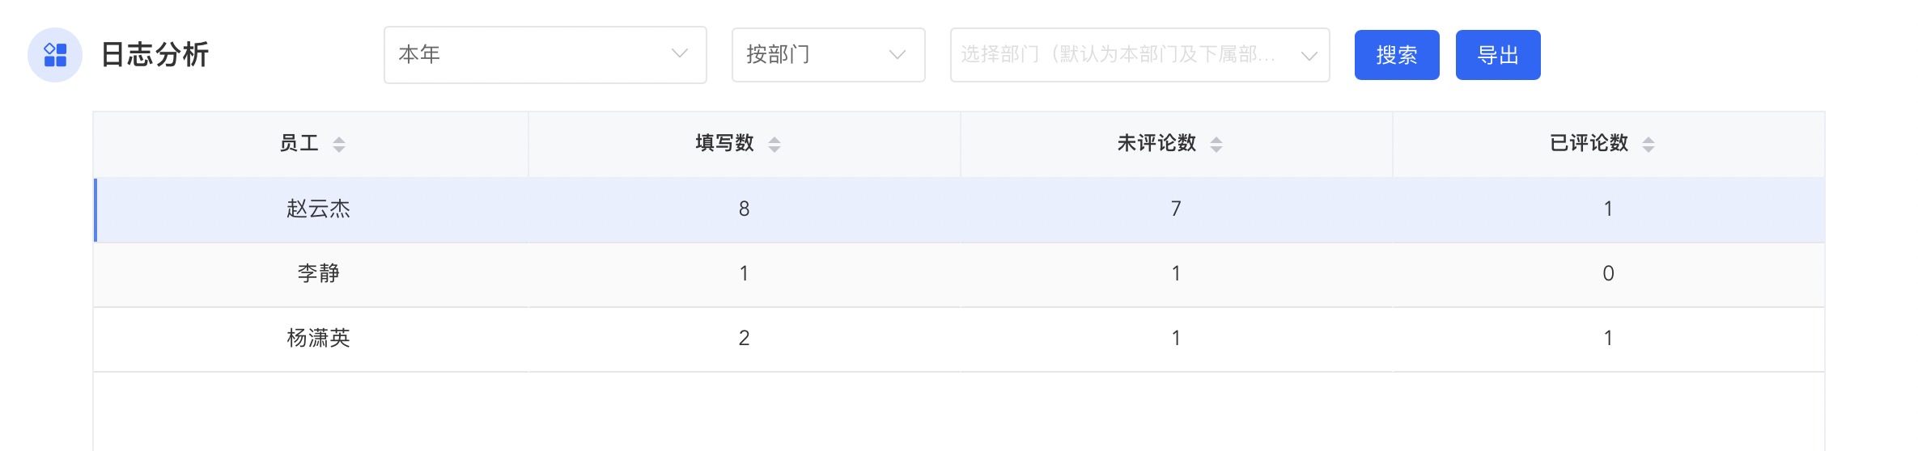Click 赵云杰's 填写数 value 8
The image size is (1918, 451).
point(744,209)
